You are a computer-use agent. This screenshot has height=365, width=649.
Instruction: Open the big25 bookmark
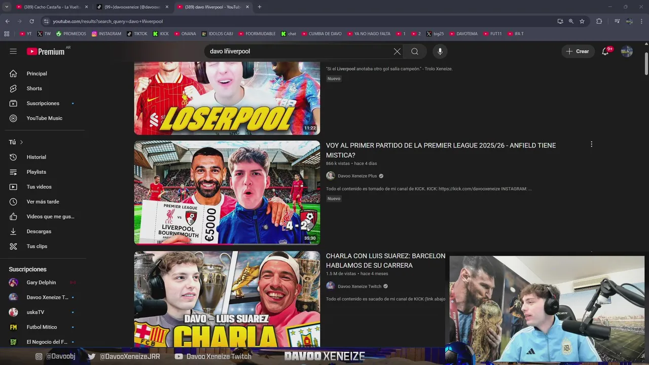(435, 34)
